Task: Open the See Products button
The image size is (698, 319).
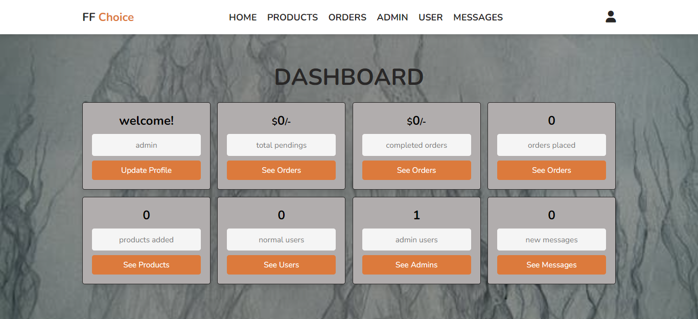Action: click(146, 265)
